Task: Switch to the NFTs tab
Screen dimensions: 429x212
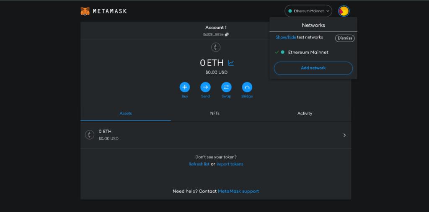Action: tap(215, 113)
